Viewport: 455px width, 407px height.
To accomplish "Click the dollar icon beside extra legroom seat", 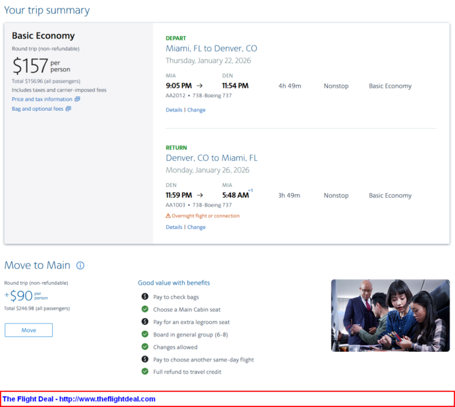I will [x=145, y=322].
